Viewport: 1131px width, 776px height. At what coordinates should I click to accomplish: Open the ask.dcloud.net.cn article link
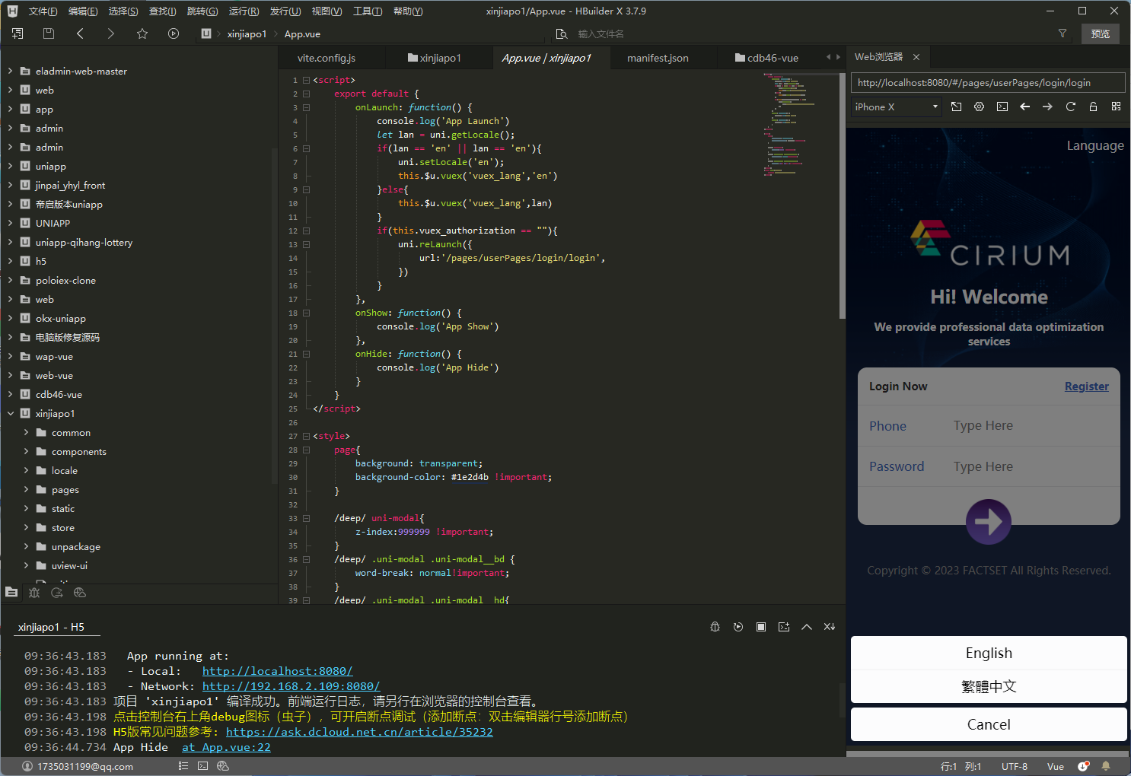point(359,732)
